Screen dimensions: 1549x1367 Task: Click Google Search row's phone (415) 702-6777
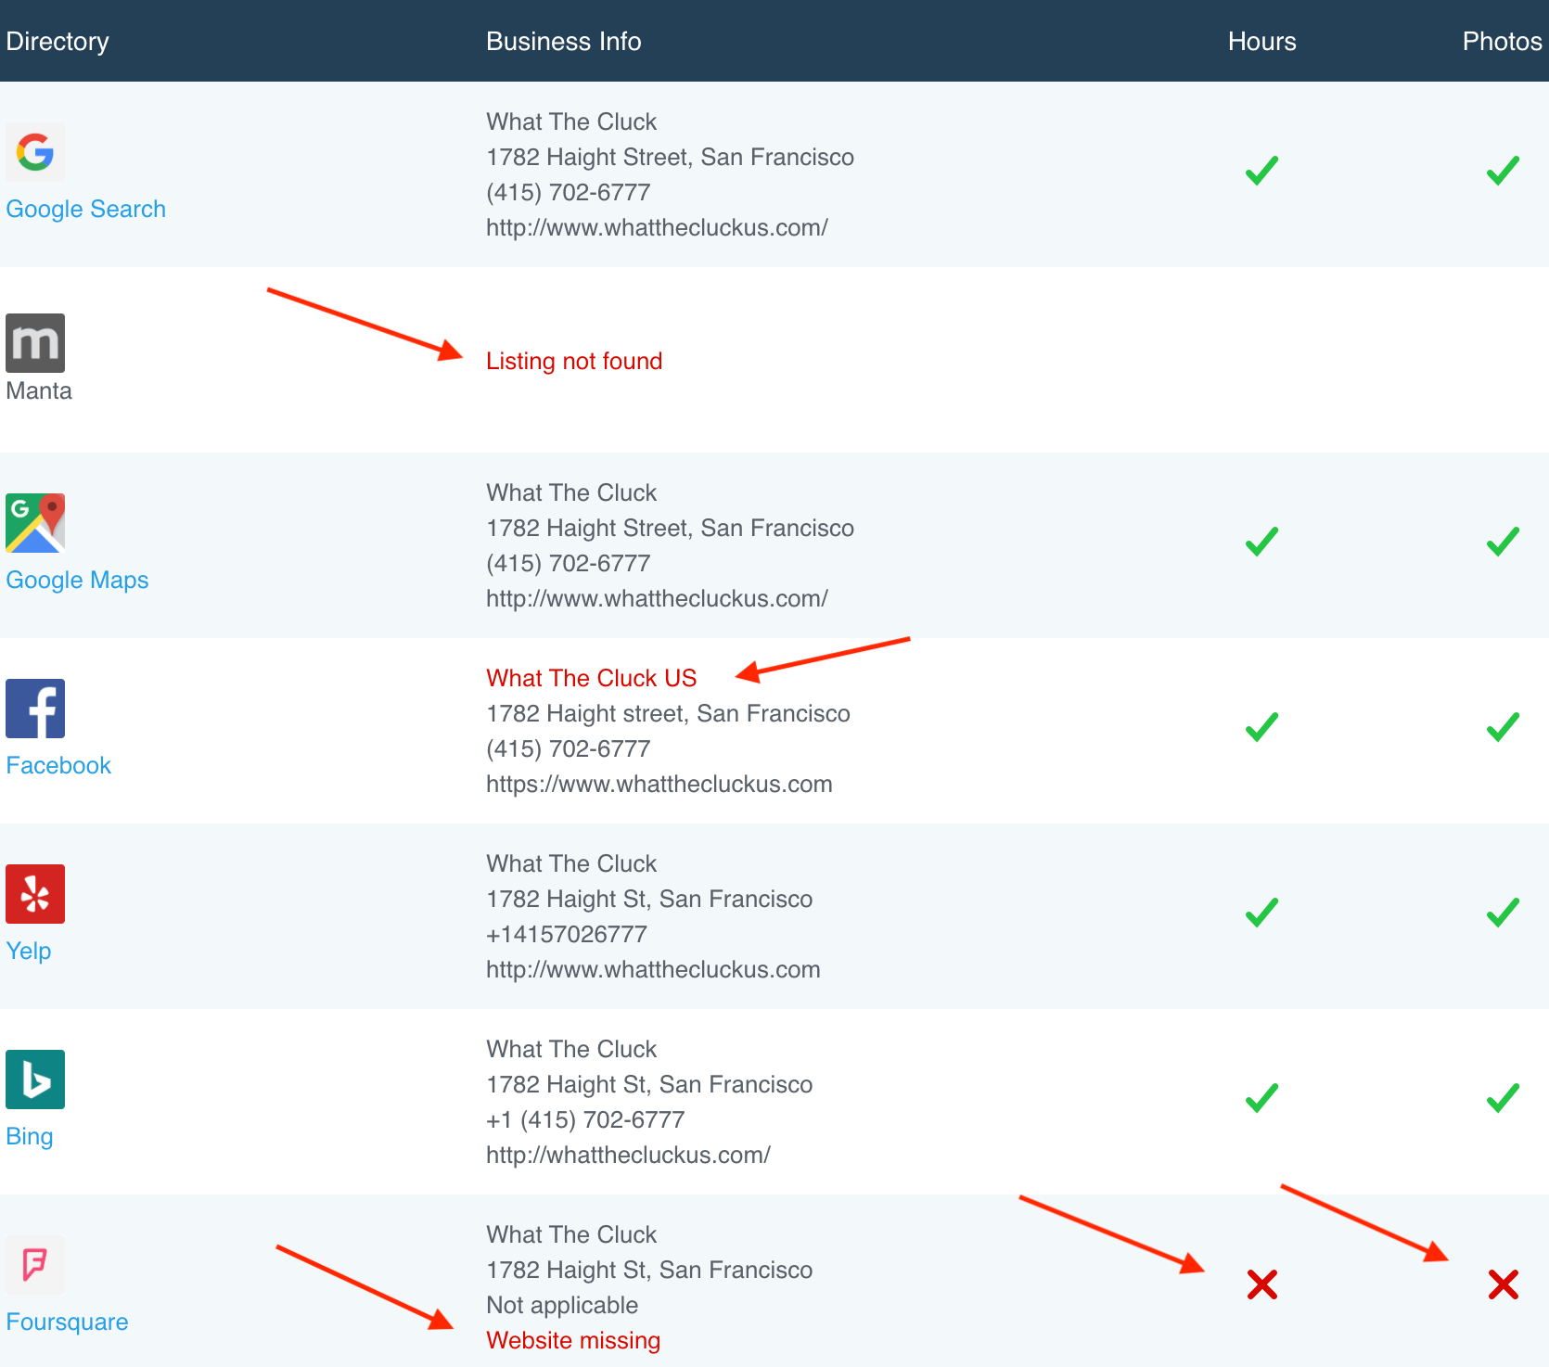pyautogui.click(x=569, y=193)
